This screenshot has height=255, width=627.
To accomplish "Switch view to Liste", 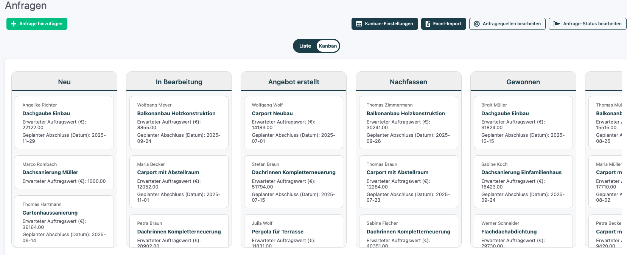I will point(305,46).
